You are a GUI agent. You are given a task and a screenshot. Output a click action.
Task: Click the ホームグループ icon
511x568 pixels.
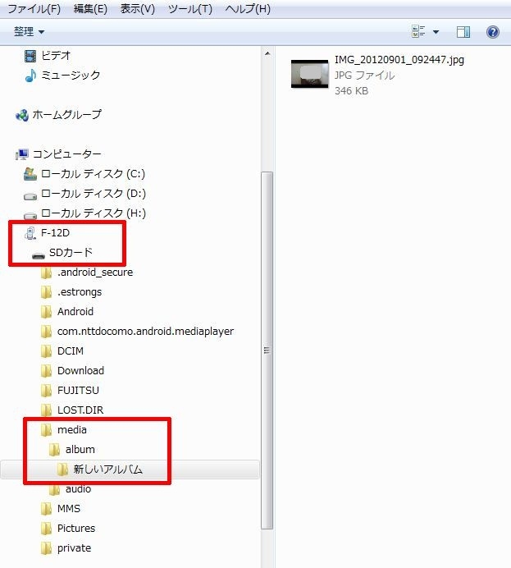click(21, 115)
